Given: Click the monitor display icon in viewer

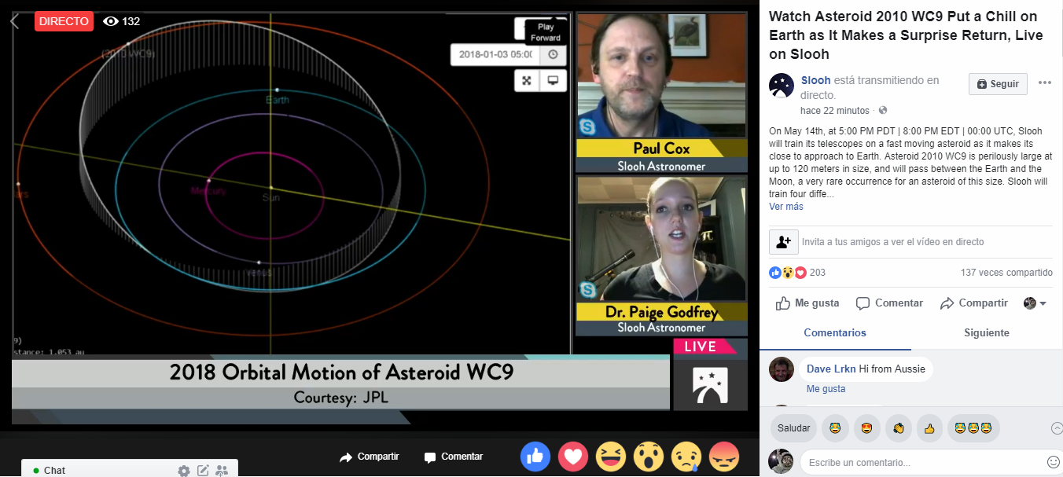Looking at the screenshot, I should [553, 80].
